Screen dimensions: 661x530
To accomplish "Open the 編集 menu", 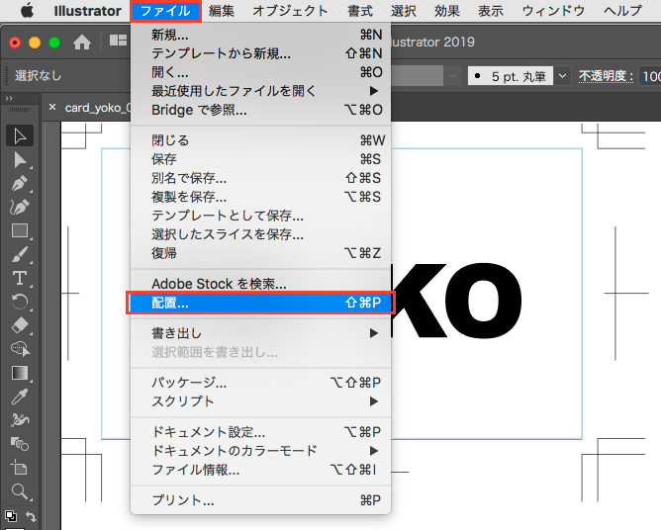I will pos(222,11).
